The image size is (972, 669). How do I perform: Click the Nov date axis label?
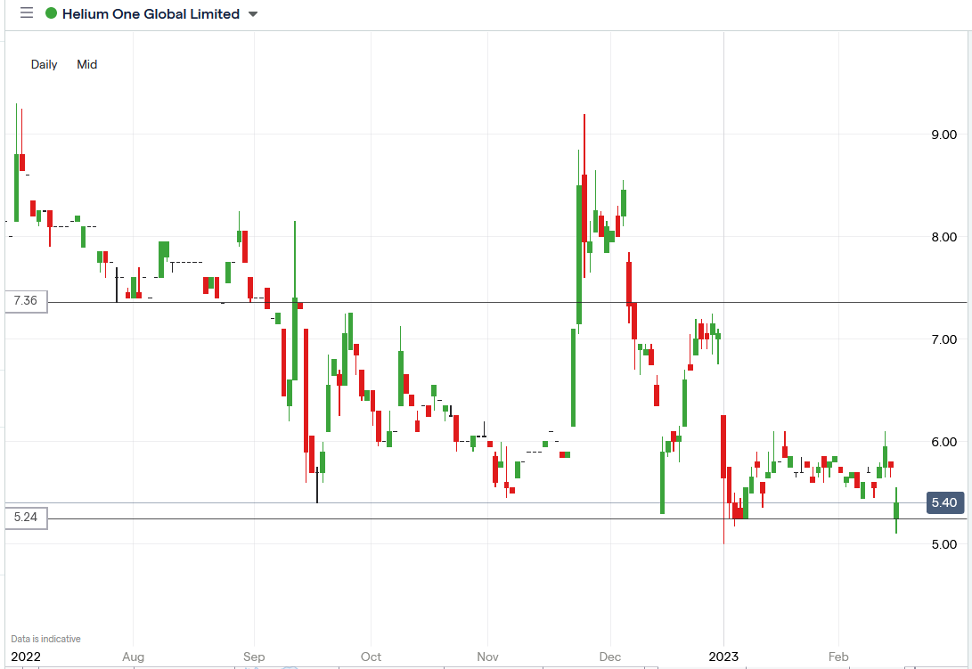tap(488, 657)
